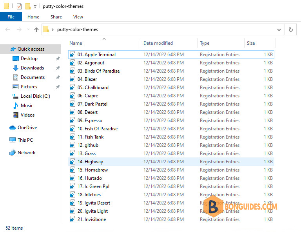Switch to the Home ribbon tab
Image resolution: width=301 pixels, height=232 pixels.
pyautogui.click(x=33, y=17)
